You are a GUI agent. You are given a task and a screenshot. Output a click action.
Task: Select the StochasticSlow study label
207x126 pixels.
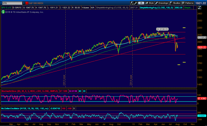tap(29, 91)
